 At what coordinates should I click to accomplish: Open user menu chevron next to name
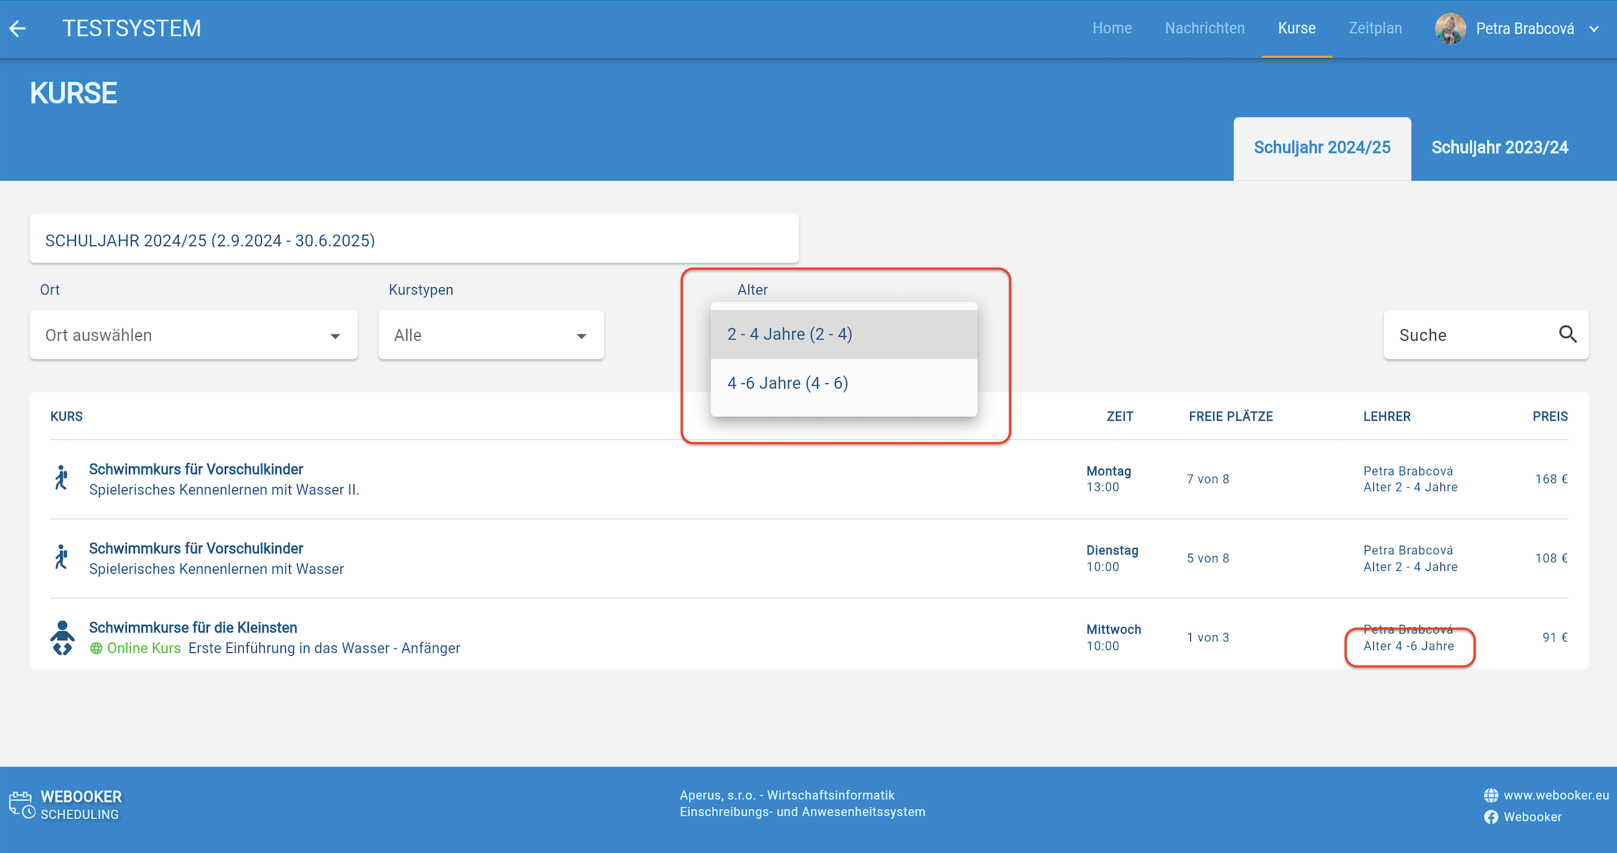1594,29
